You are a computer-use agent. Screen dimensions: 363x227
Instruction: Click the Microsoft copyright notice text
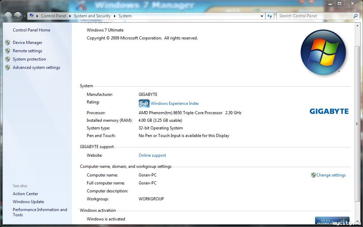tap(142, 38)
